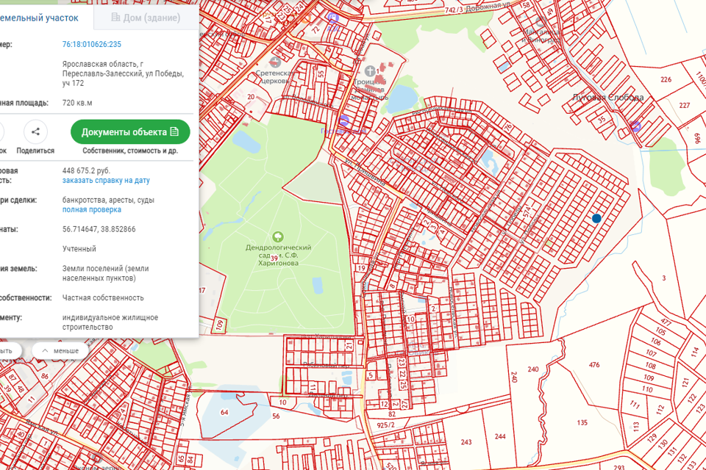Click map parcel labeled 226
The image size is (706, 470).
click(x=666, y=79)
